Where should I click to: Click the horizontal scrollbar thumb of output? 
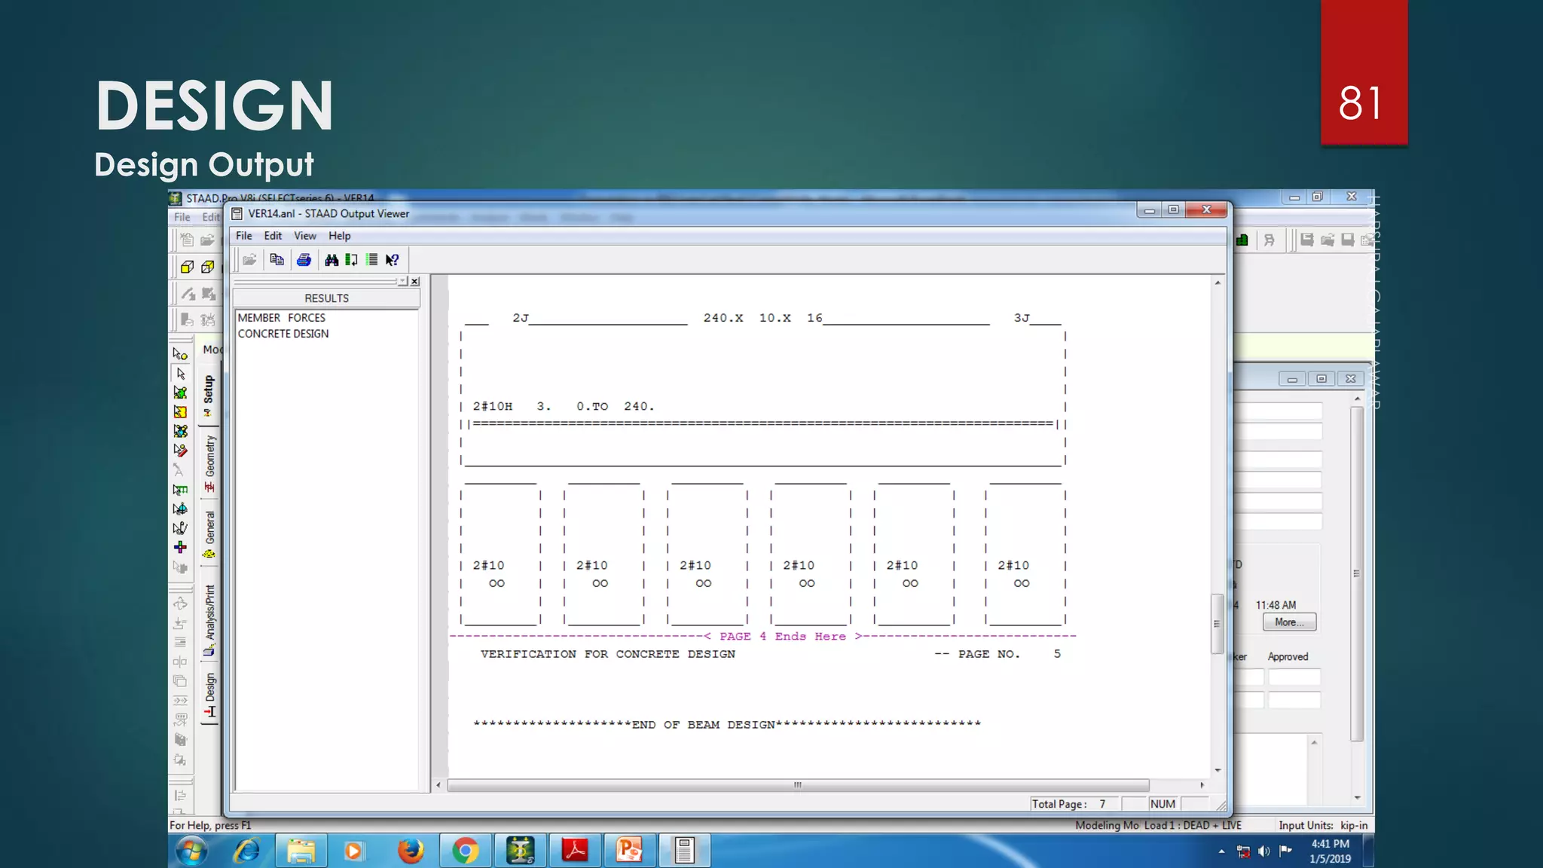797,785
